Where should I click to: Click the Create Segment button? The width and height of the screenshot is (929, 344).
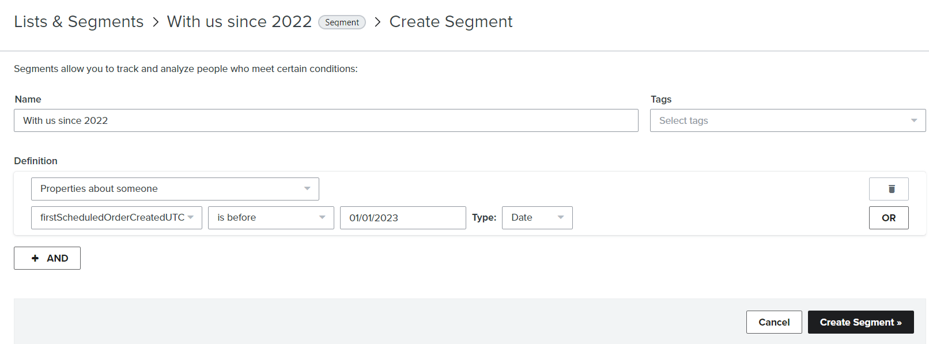(x=861, y=322)
